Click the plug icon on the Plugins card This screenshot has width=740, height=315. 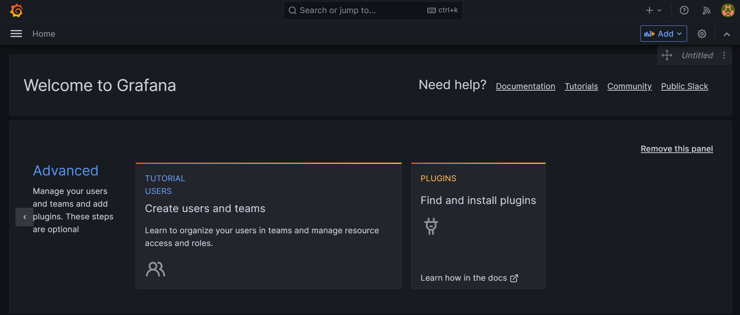(431, 226)
